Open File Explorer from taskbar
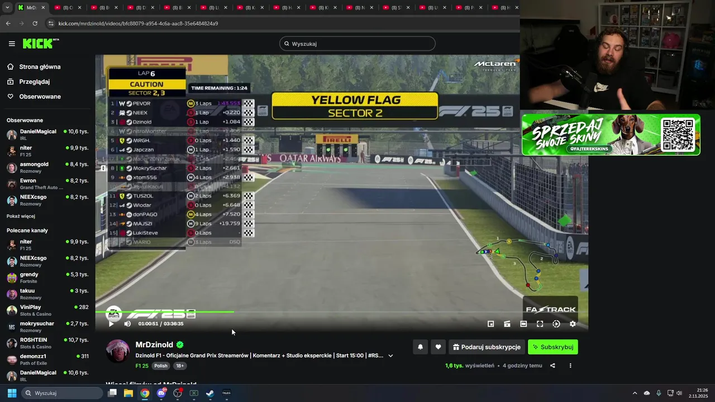715x402 pixels. pos(128,393)
